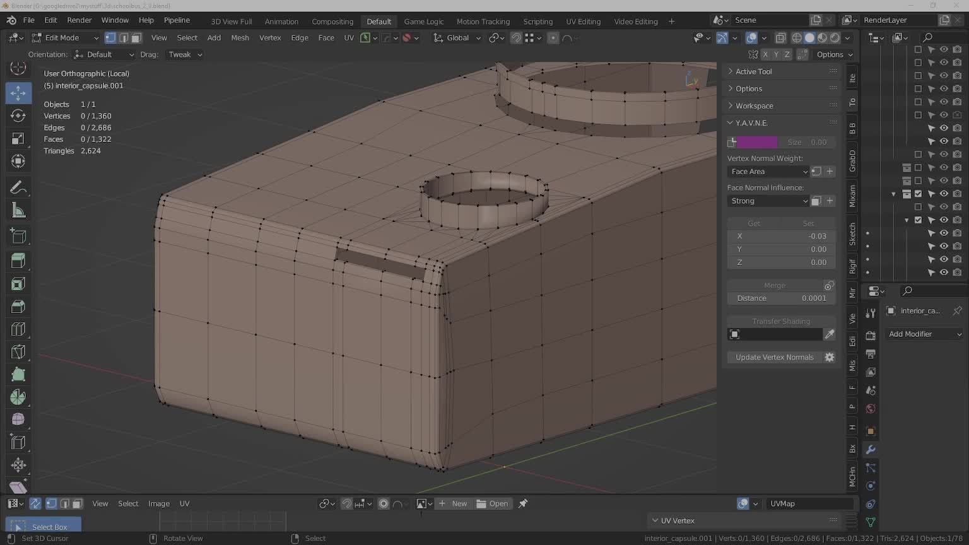
Task: Open the Face Normal Influence Strong dropdown
Action: click(768, 201)
